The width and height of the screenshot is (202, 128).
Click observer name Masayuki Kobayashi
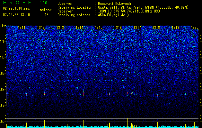pyautogui.click(x=115, y=4)
